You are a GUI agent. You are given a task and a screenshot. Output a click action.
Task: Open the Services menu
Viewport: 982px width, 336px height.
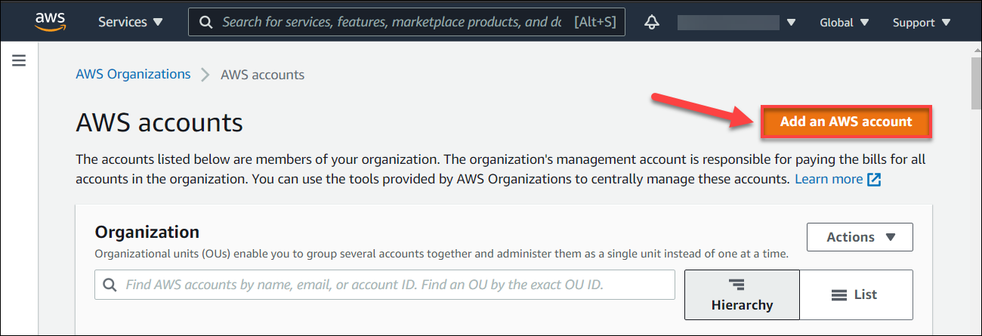pos(131,23)
